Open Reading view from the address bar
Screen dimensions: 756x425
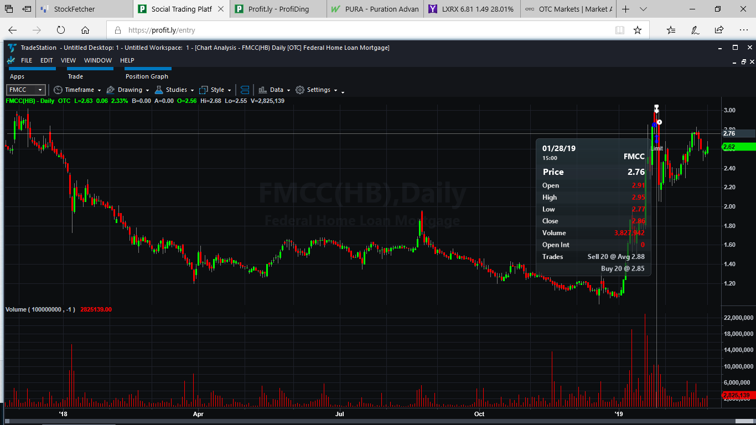(620, 30)
